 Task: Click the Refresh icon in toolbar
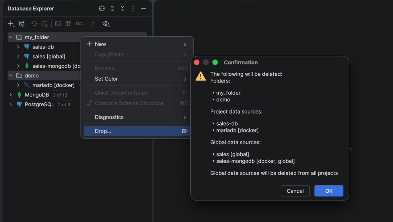(x=34, y=24)
